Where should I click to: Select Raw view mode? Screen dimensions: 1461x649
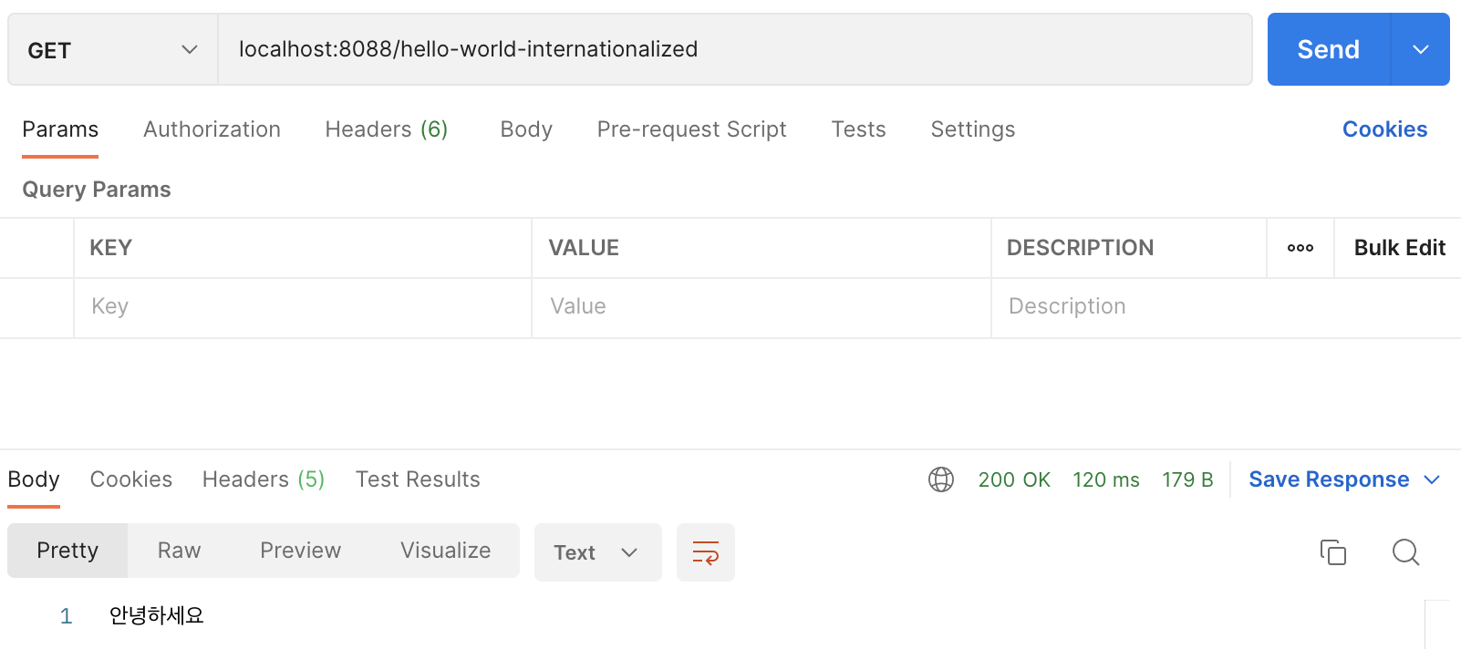click(179, 551)
